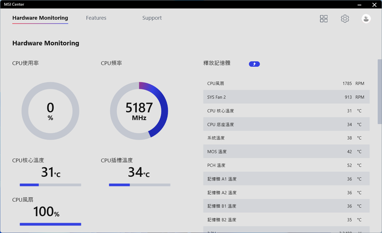
Task: Click the CPU插槽溫度 progress bar
Action: click(x=140, y=185)
